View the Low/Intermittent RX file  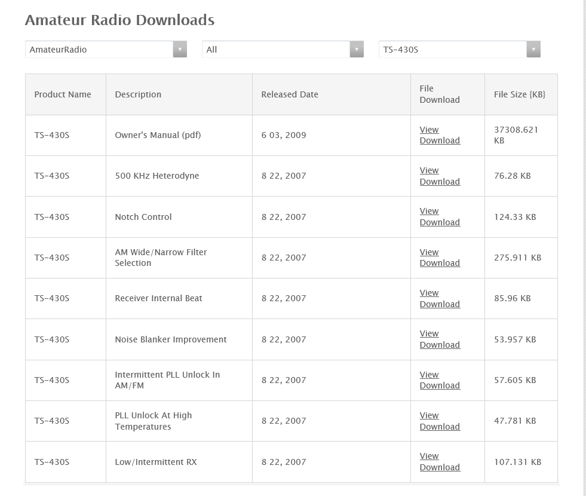tap(429, 457)
